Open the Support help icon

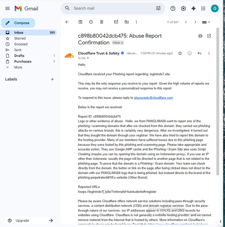pos(173,9)
